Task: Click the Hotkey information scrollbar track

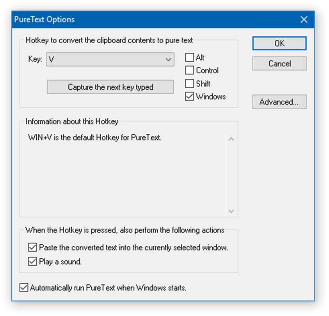Action: 231,176
